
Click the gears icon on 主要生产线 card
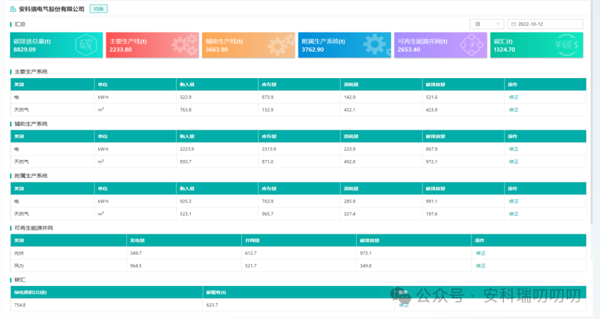click(185, 44)
